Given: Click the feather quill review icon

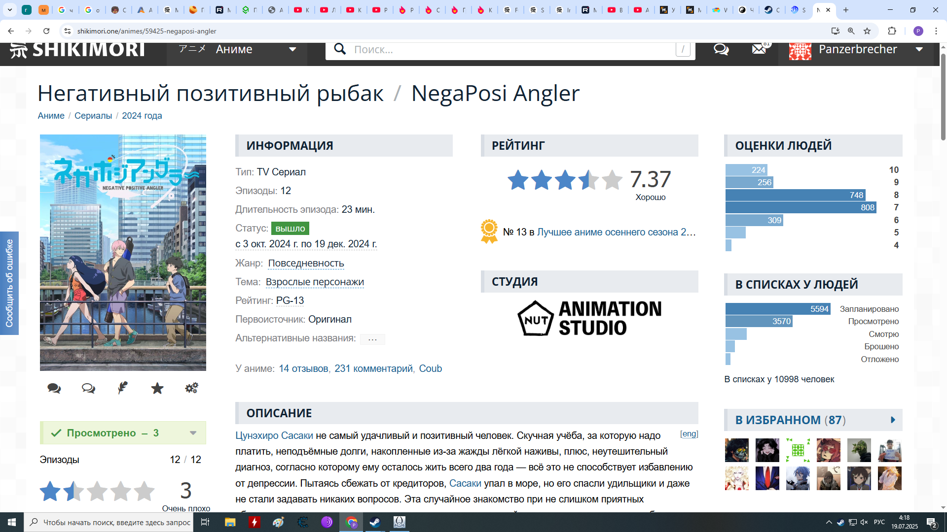Looking at the screenshot, I should (x=123, y=388).
